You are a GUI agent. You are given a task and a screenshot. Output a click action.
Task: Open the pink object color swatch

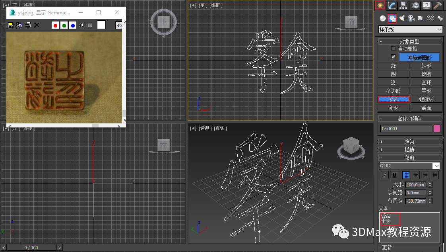click(437, 129)
